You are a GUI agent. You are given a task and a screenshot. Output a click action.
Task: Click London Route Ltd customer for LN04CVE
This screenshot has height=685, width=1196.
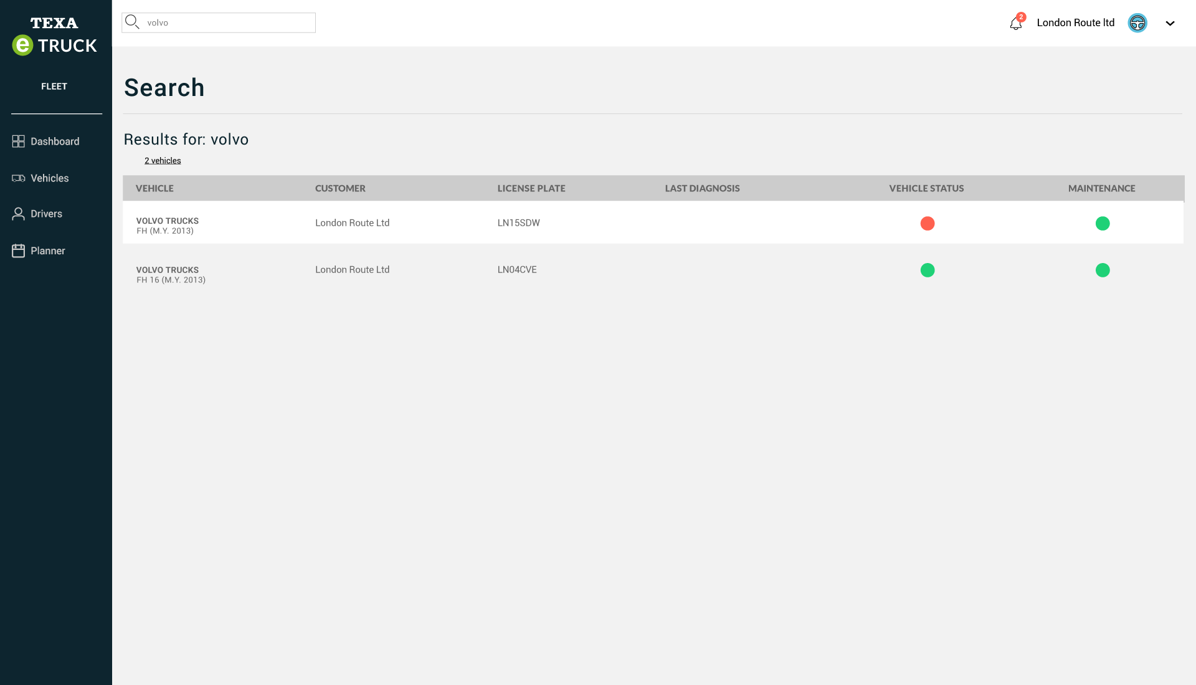click(352, 270)
